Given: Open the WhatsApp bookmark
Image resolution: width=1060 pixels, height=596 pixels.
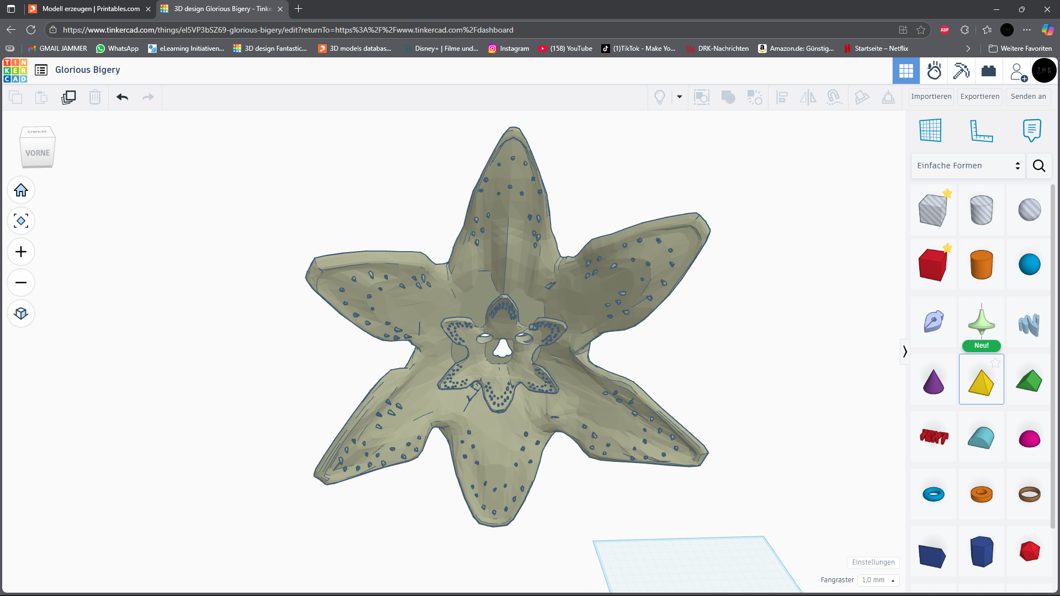Looking at the screenshot, I should (117, 49).
